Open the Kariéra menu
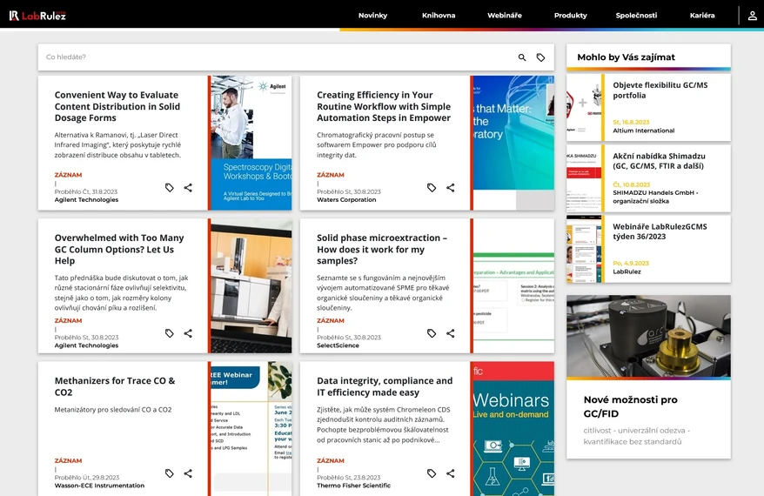 pos(702,16)
